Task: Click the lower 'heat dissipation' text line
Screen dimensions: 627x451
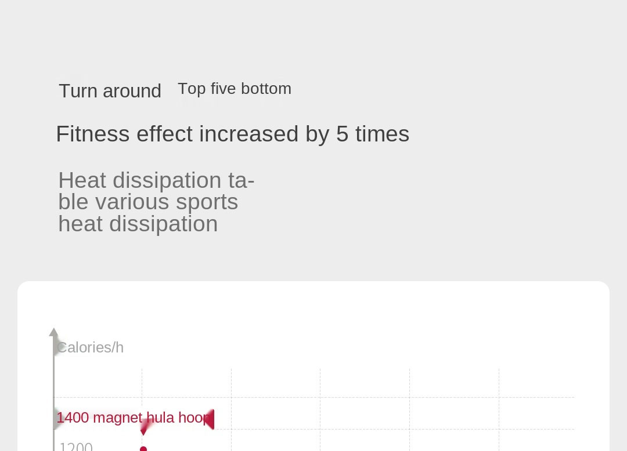Action: click(138, 224)
